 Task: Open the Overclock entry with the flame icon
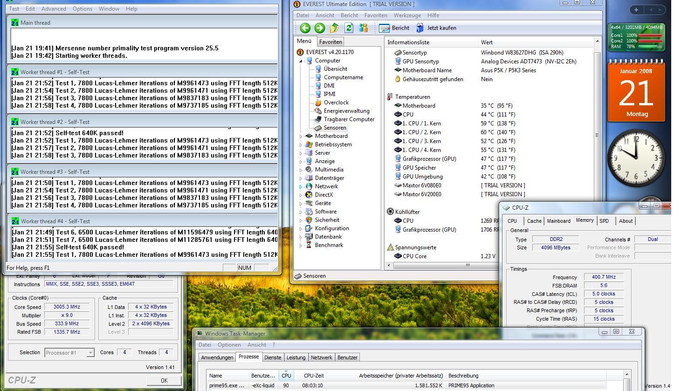point(331,103)
